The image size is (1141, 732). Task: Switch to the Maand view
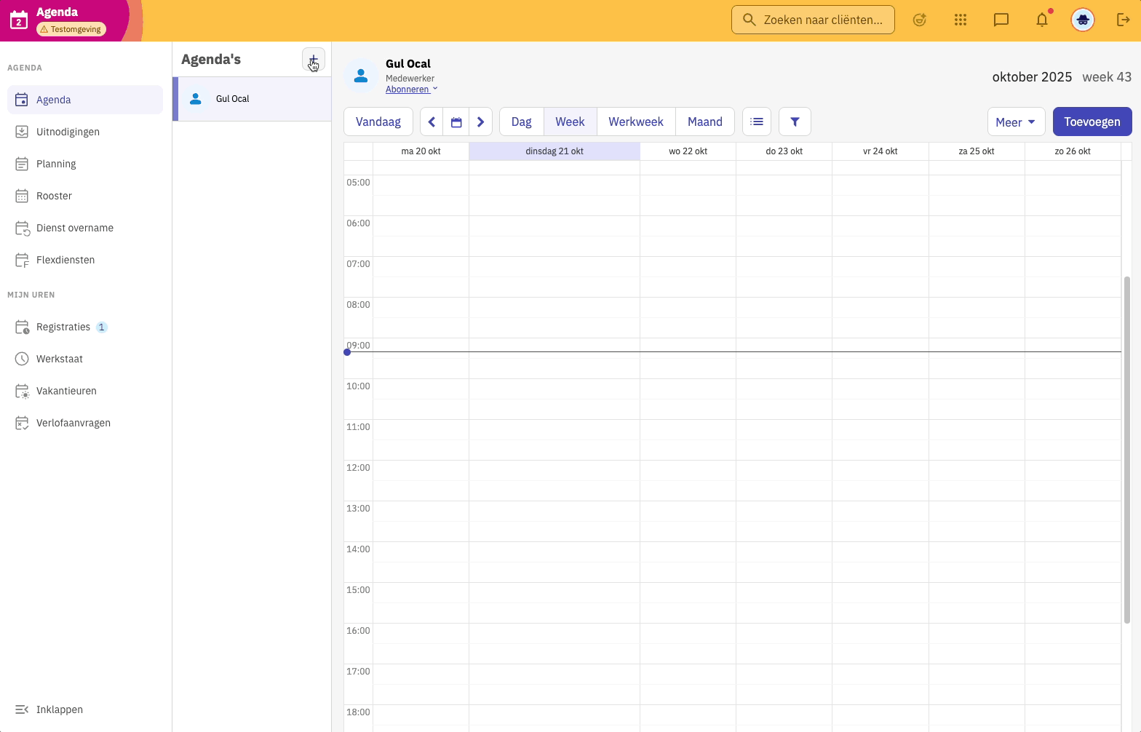(x=704, y=122)
